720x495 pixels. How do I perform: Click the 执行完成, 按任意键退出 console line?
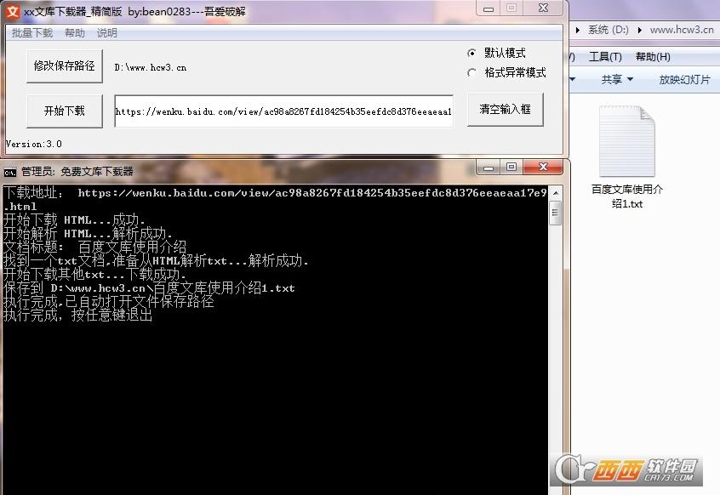[78, 316]
